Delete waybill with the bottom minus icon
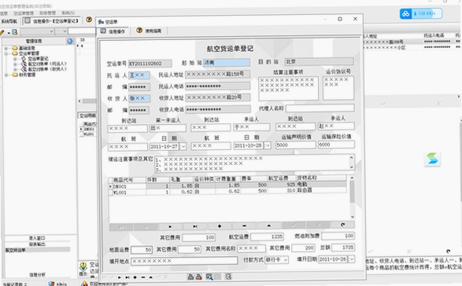462x286 pixels. coord(143,277)
